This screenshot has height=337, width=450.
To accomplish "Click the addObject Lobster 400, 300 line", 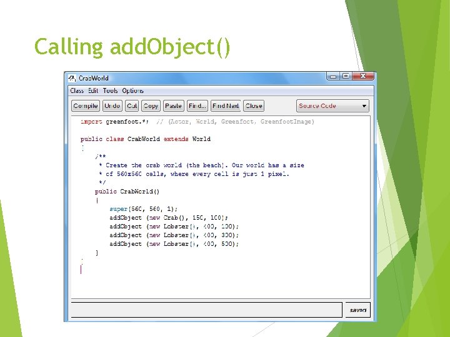I will (174, 235).
